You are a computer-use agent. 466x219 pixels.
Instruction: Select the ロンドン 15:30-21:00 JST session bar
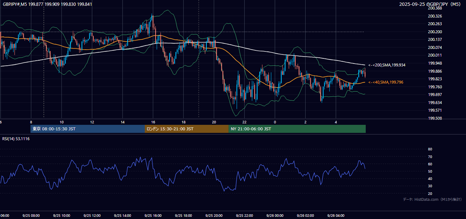(187, 129)
